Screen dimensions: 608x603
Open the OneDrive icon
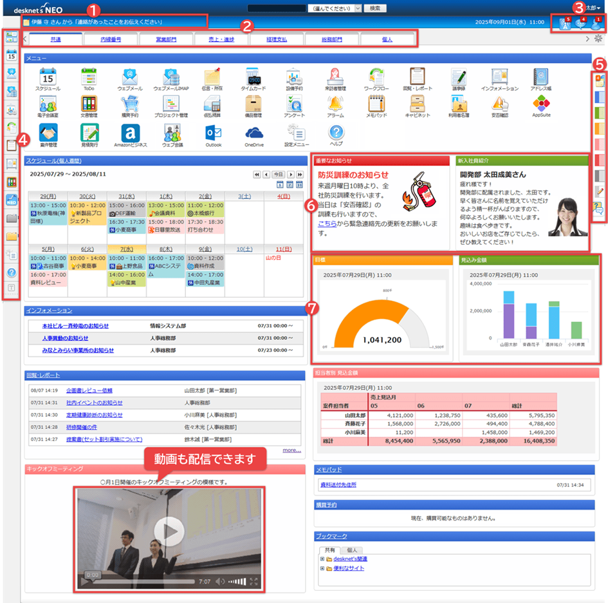tap(253, 133)
